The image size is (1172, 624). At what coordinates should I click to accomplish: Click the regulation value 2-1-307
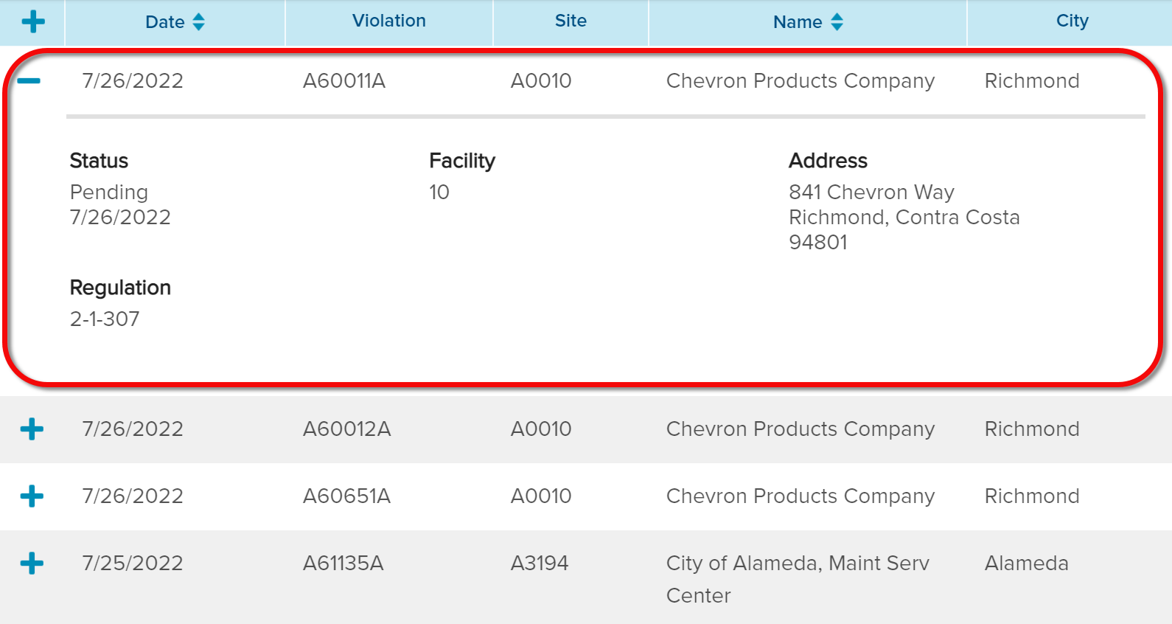pos(105,319)
